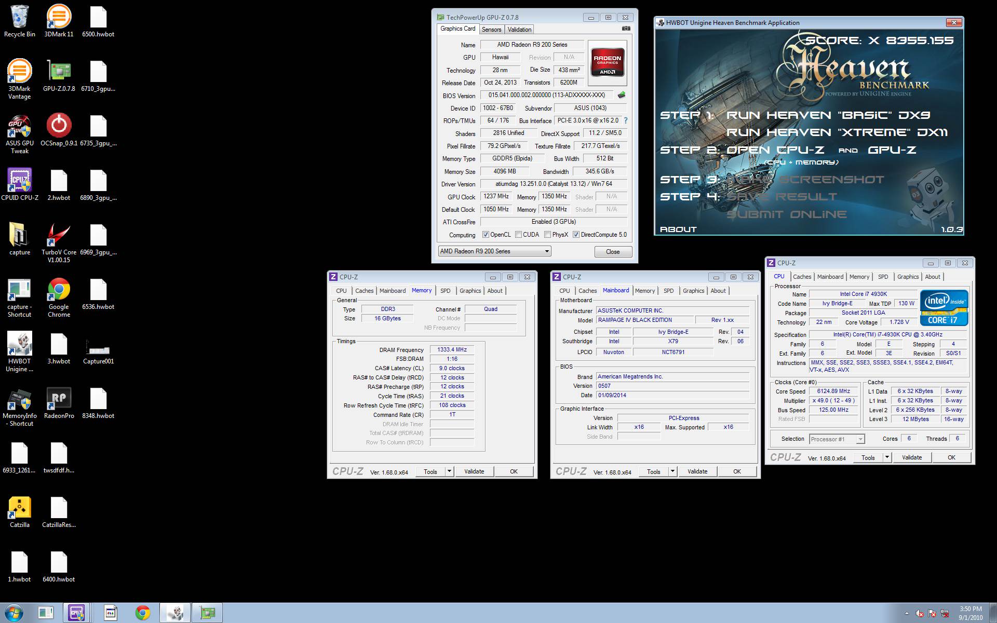
Task: Click the CPU-Z icon in the taskbar
Action: pyautogui.click(x=77, y=613)
